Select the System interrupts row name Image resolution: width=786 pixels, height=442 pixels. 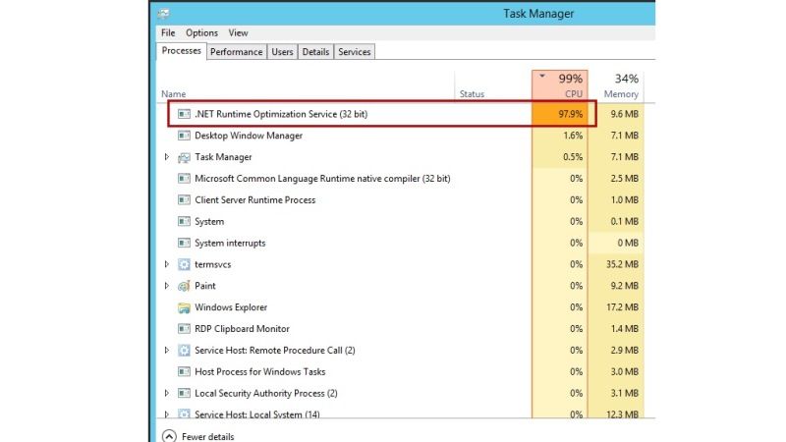[230, 243]
